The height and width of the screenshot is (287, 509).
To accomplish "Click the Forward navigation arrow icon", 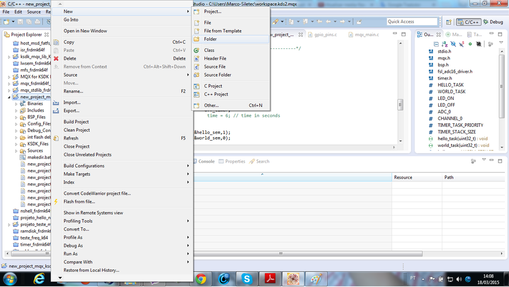I will [x=342, y=22].
